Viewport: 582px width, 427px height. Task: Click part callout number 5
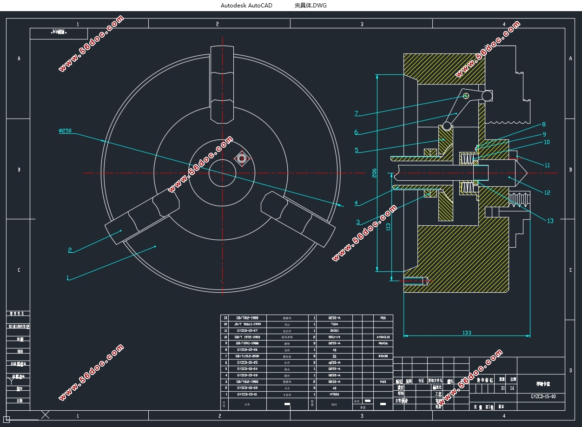[x=357, y=150]
